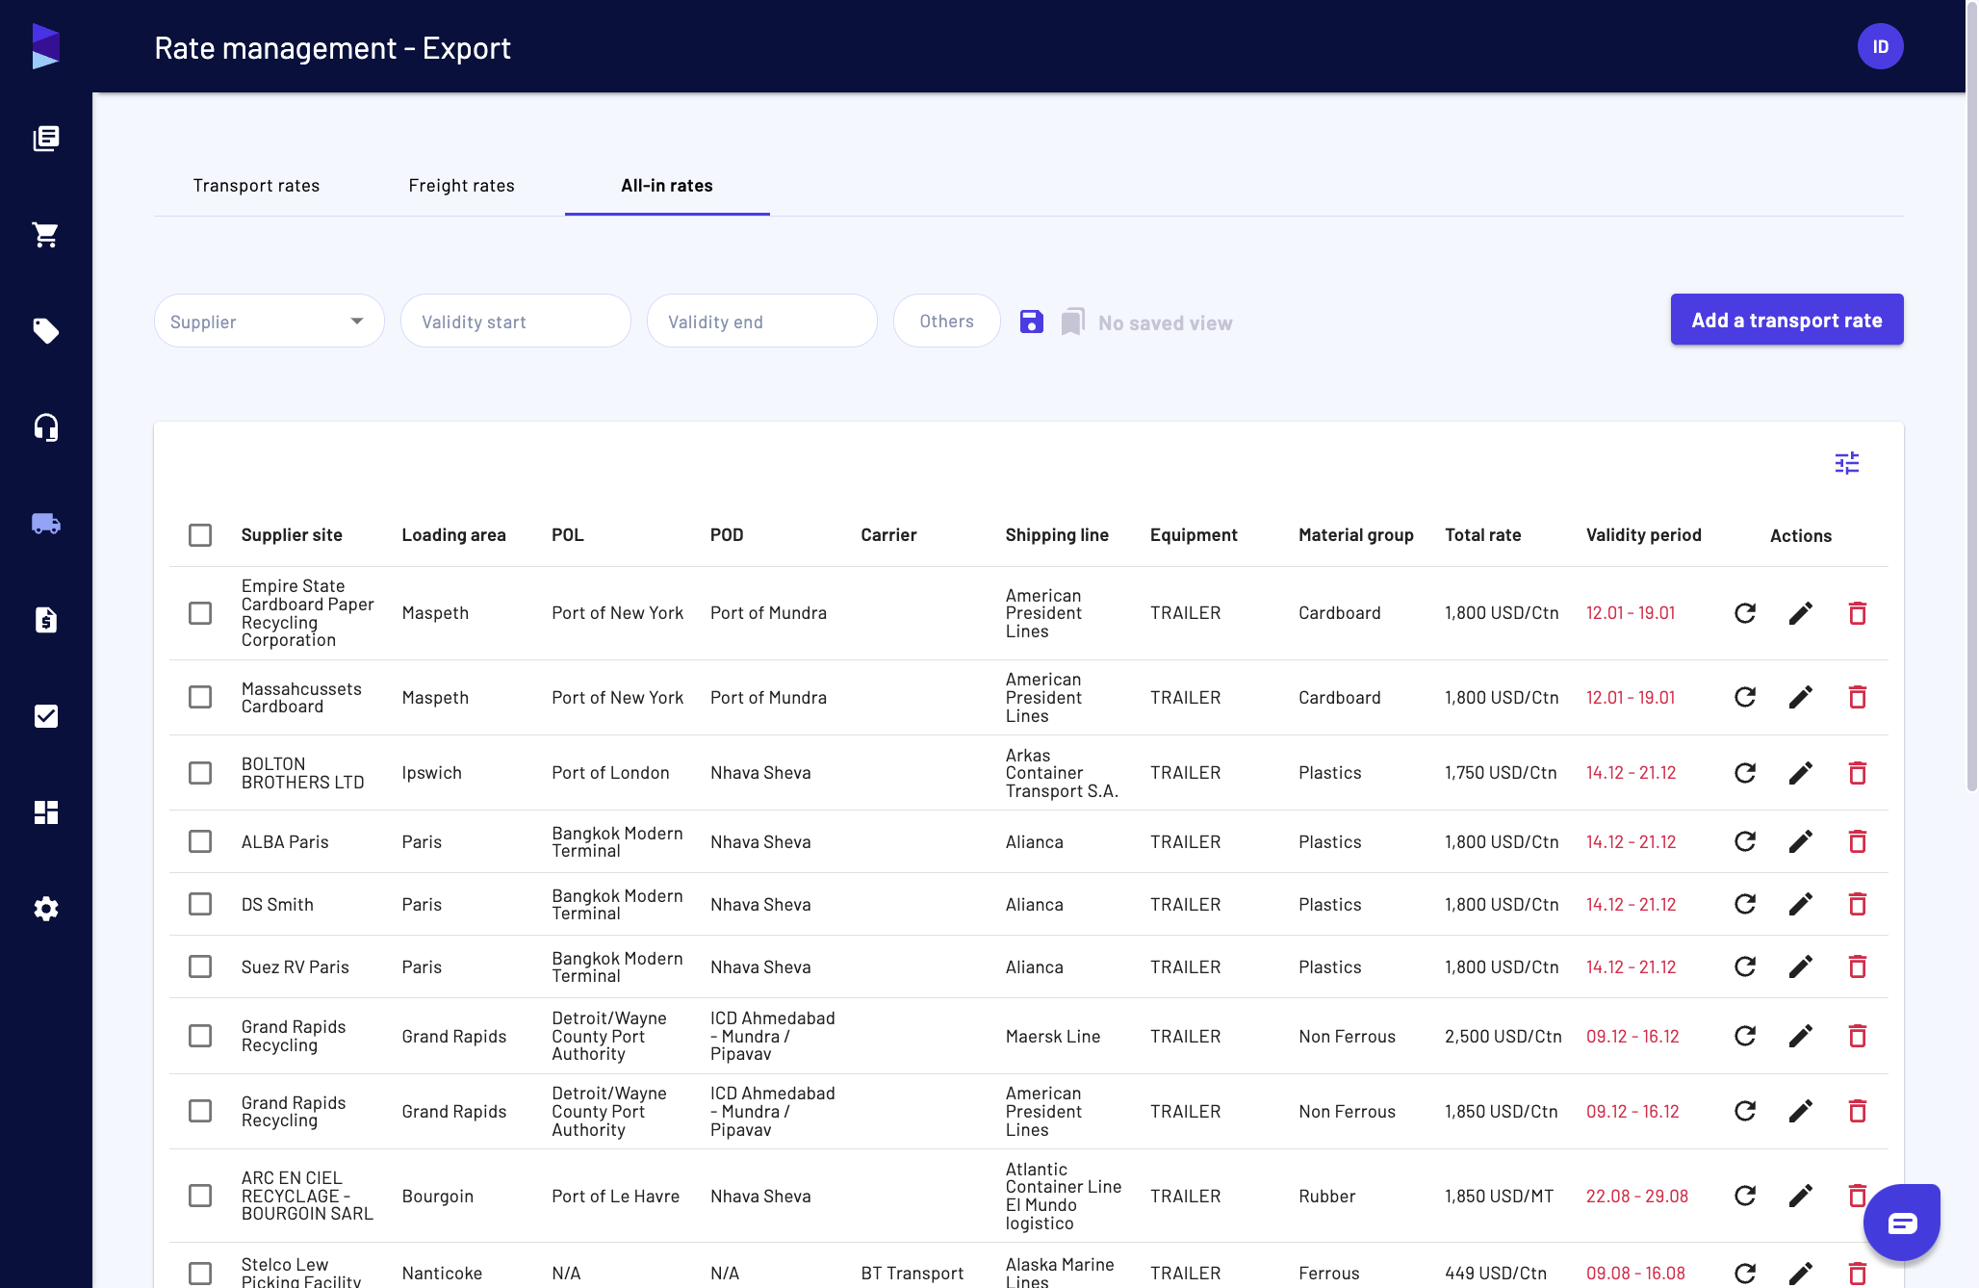Viewport: 1979px width, 1288px height.
Task: Edit the DS Smith rate row
Action: [1801, 905]
